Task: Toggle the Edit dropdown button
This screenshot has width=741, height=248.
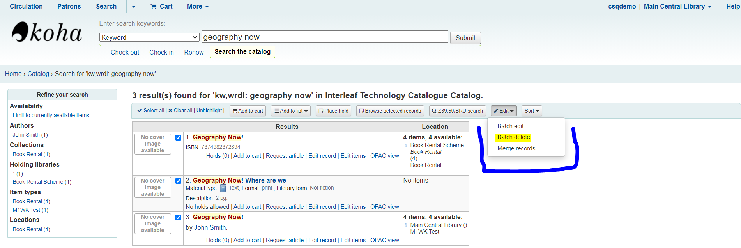Action: point(504,111)
